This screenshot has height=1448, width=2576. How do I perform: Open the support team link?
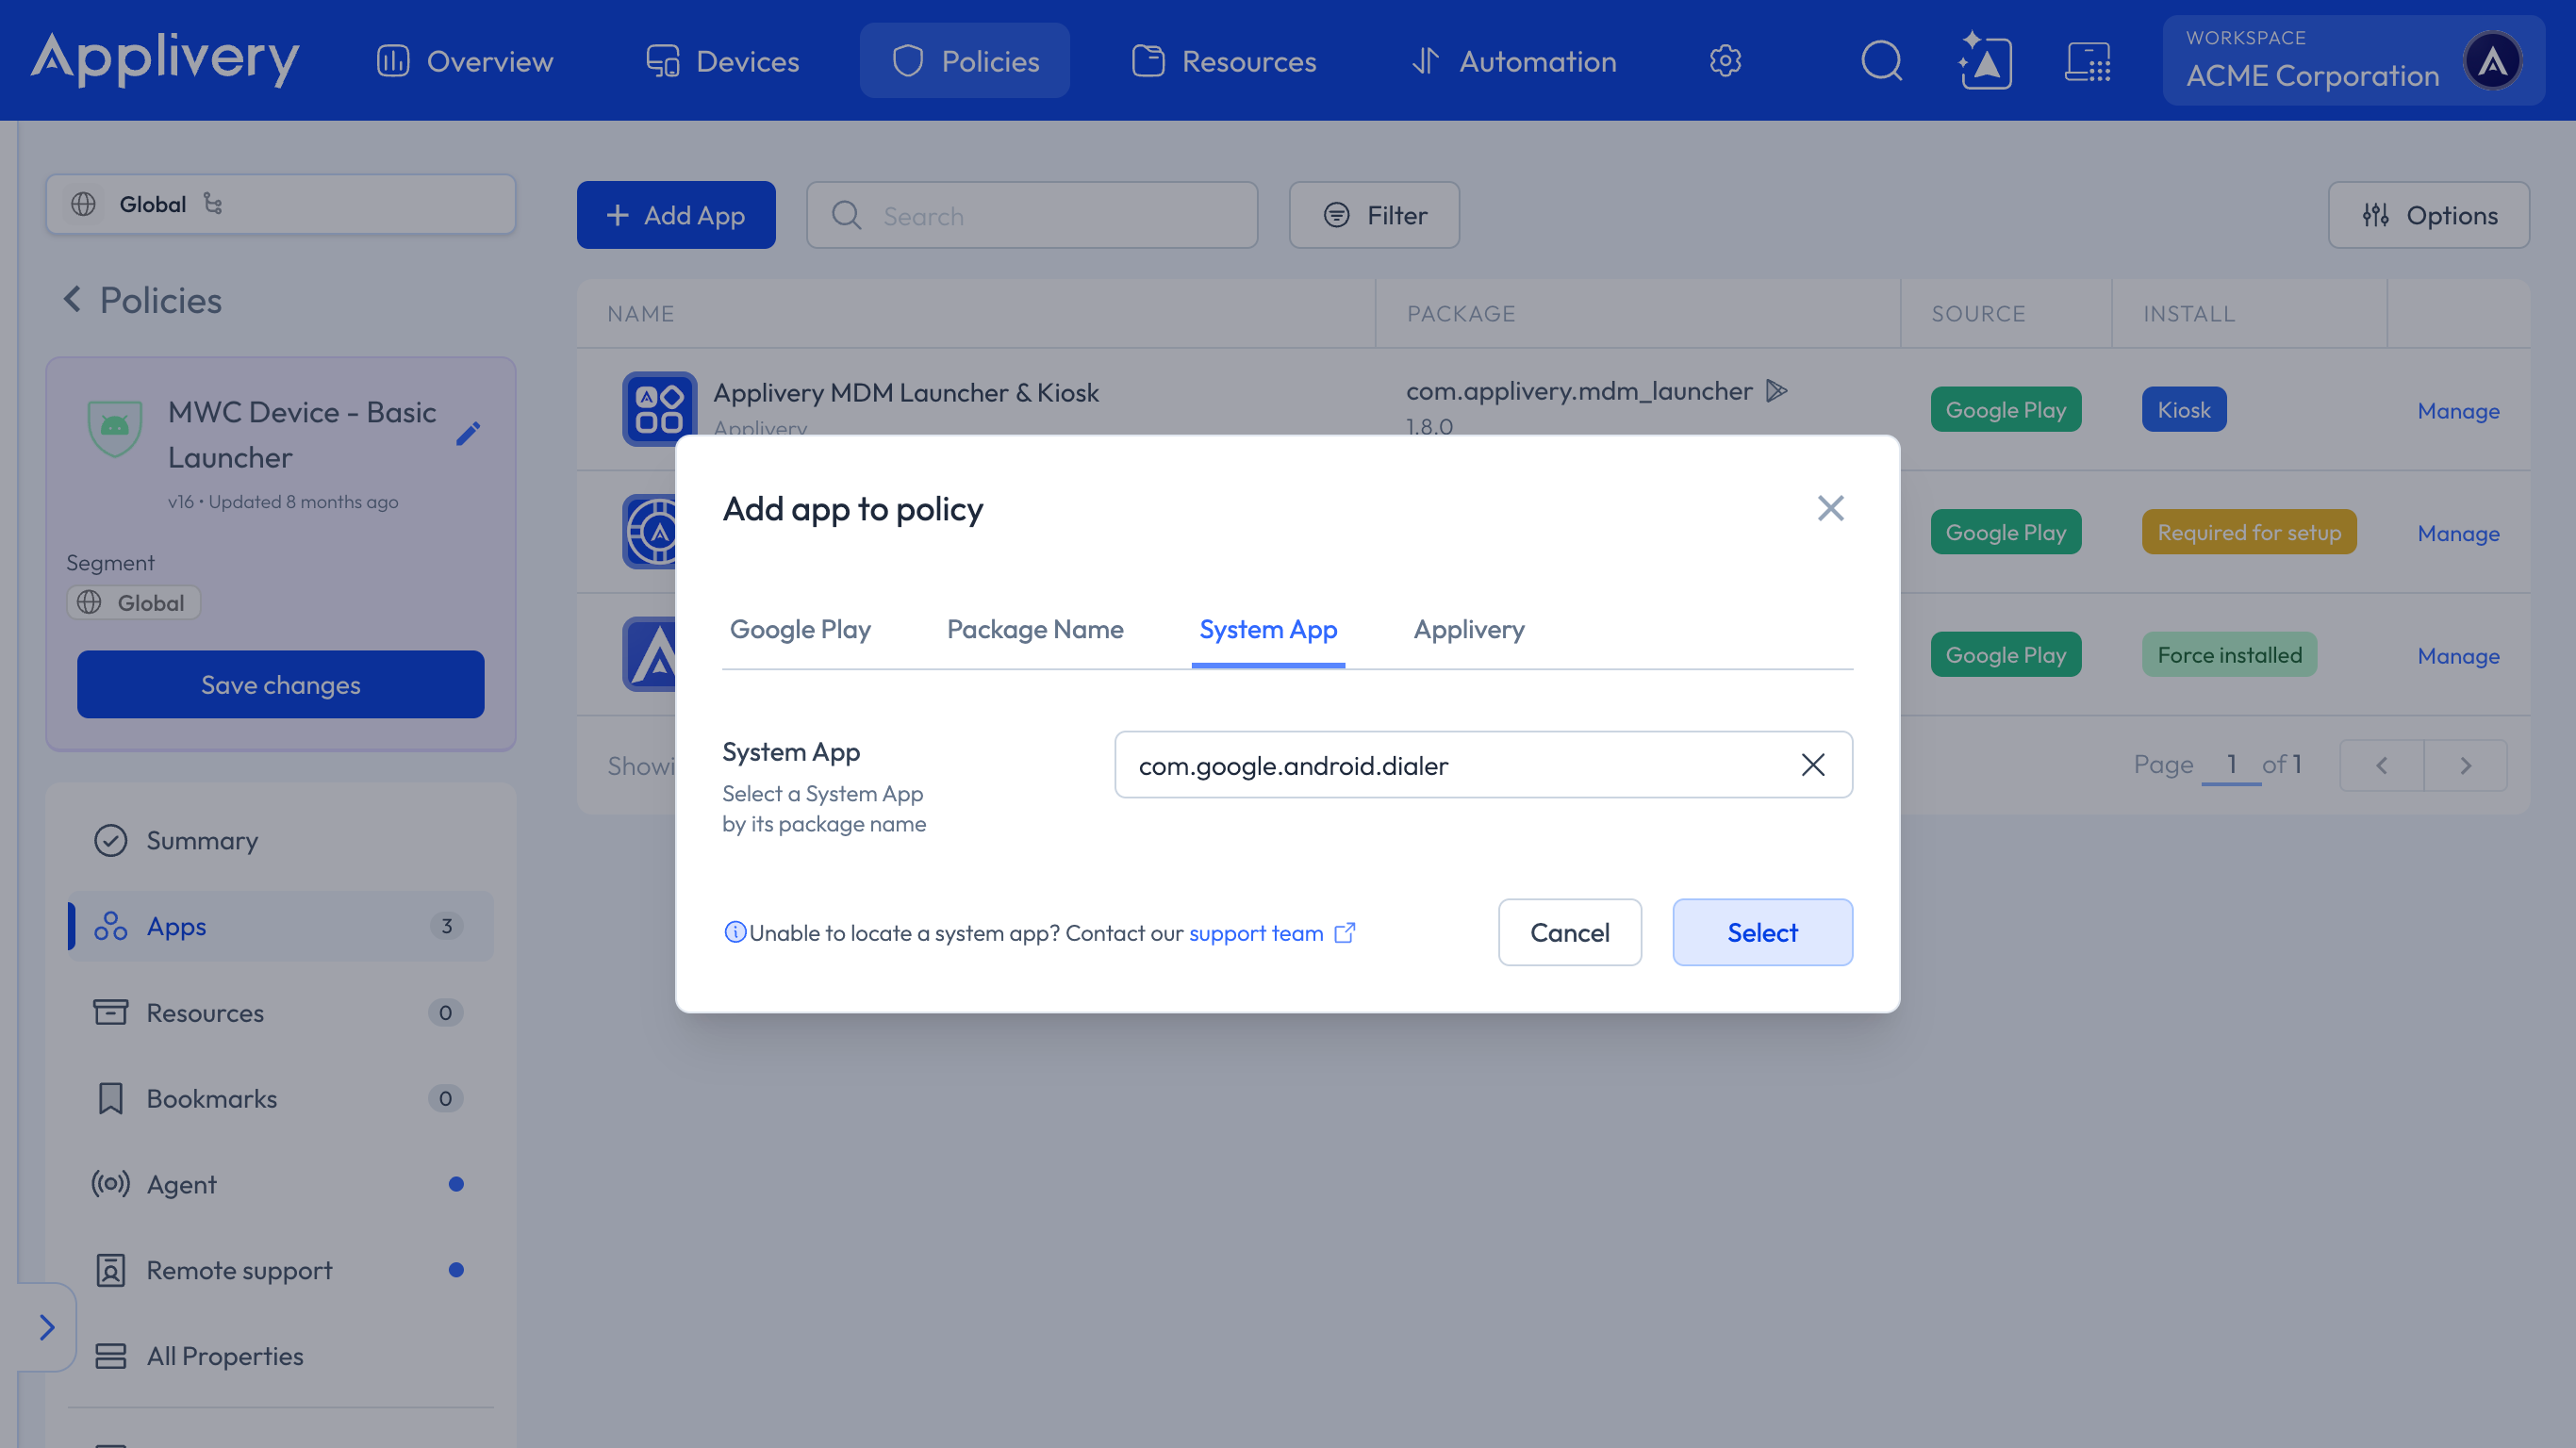(1256, 933)
